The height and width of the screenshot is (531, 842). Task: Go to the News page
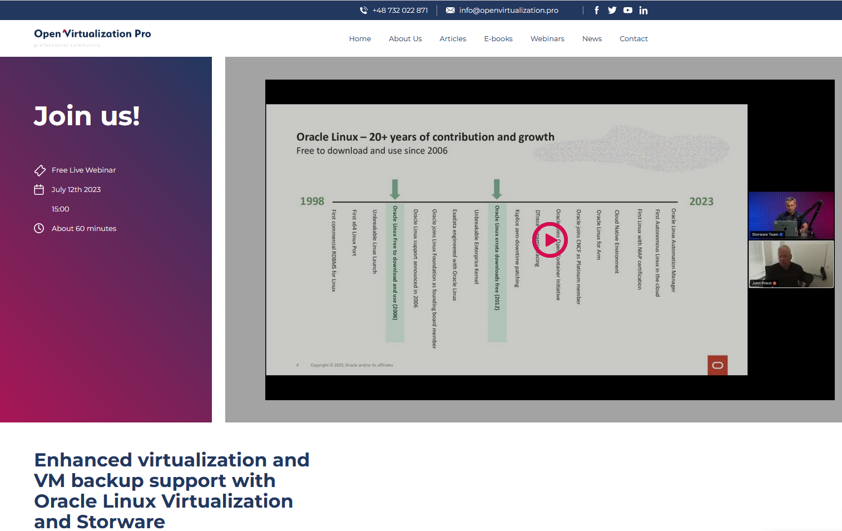592,39
